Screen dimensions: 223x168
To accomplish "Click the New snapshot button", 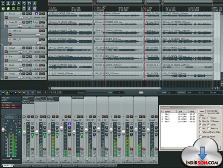I will [202, 111].
